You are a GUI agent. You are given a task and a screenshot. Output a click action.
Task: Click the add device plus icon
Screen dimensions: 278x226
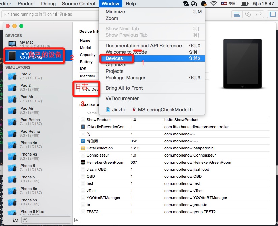(7, 220)
